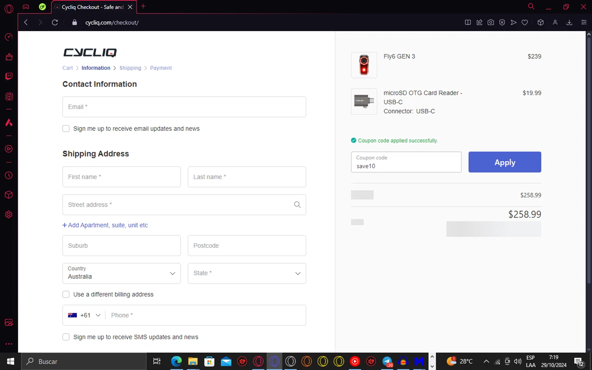This screenshot has width=592, height=370.
Task: Open a new tab with plus
Action: point(143,6)
